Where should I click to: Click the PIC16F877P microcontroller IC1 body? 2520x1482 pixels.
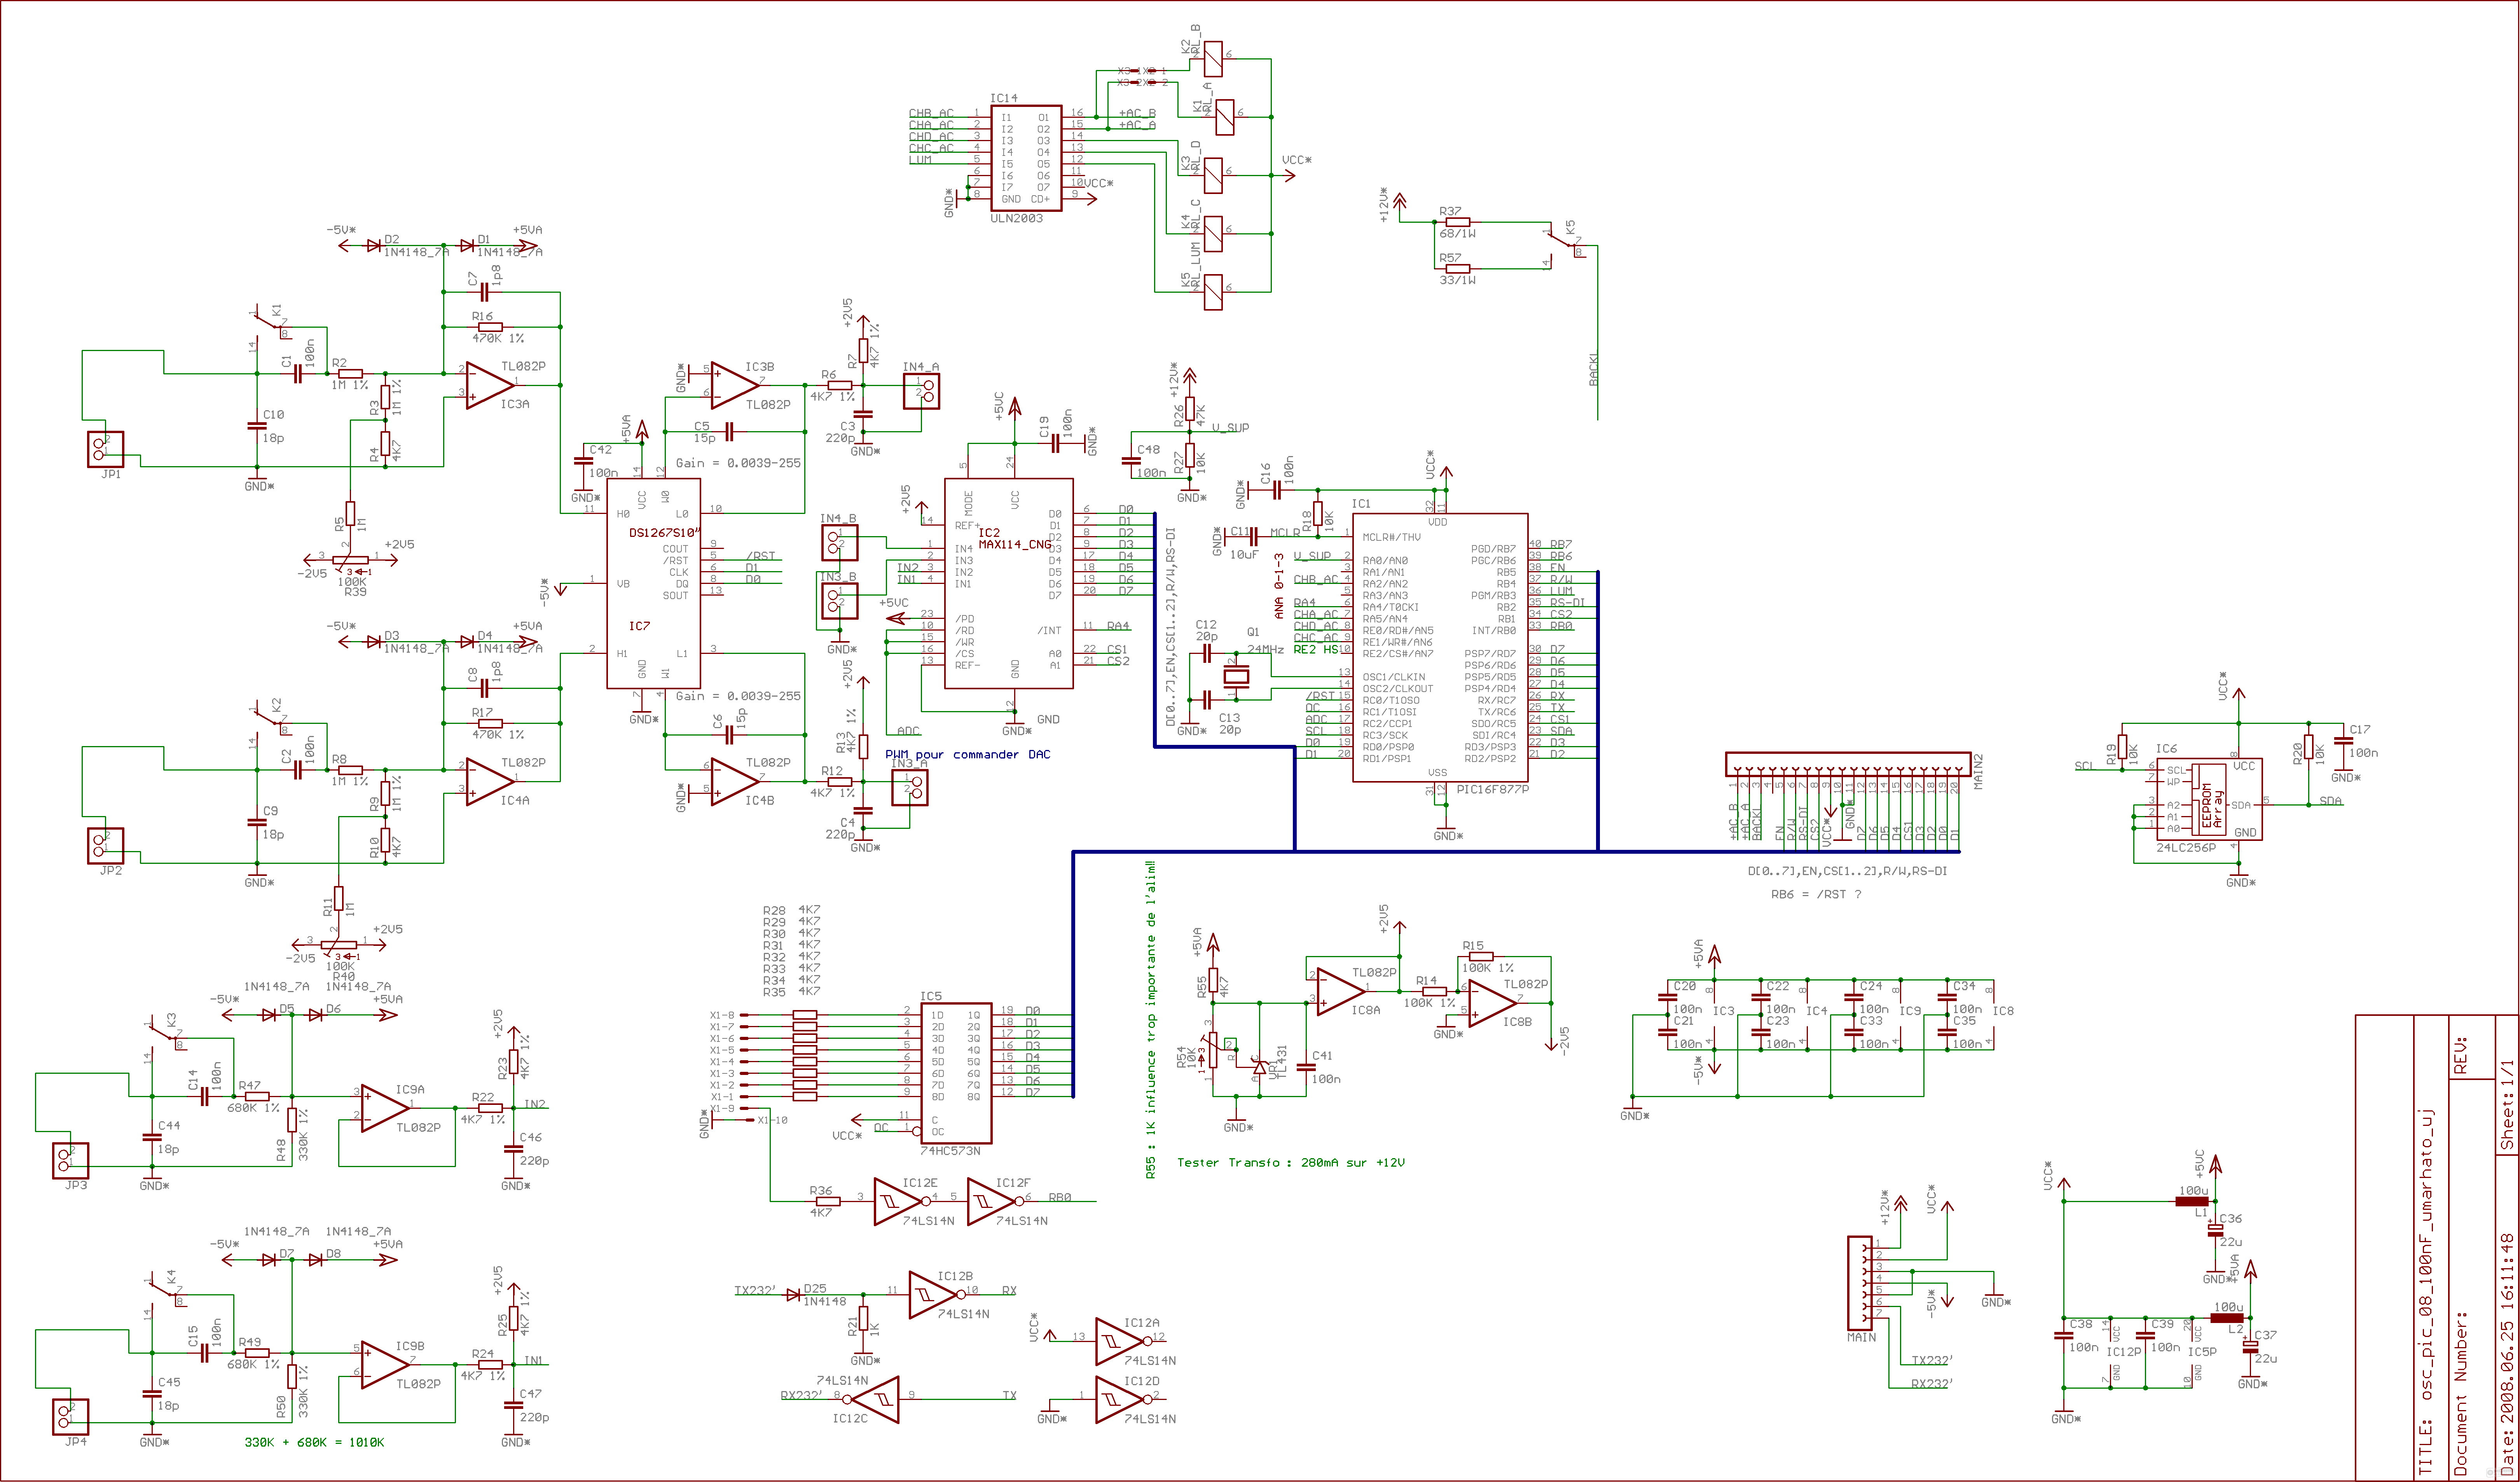point(1440,648)
